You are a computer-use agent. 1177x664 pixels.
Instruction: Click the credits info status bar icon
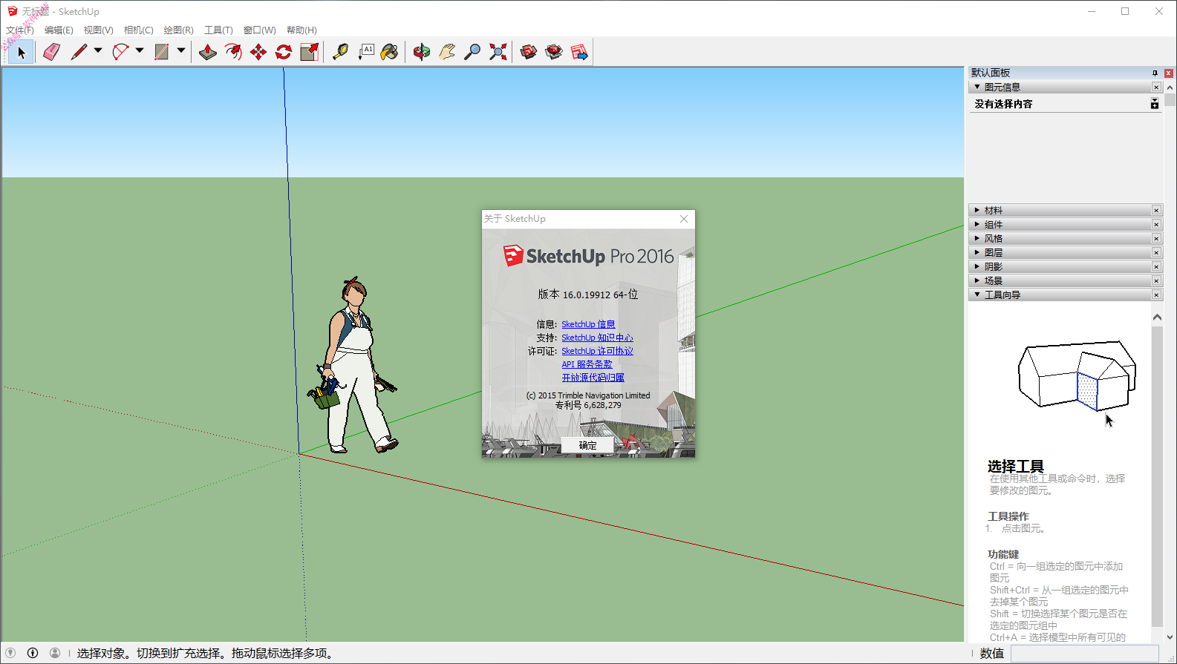(33, 653)
